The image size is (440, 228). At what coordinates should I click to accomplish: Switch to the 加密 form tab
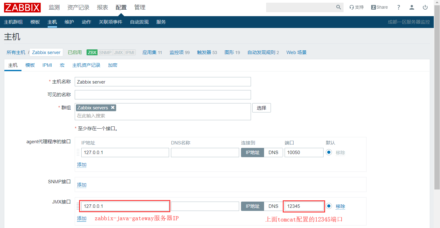[113, 65]
